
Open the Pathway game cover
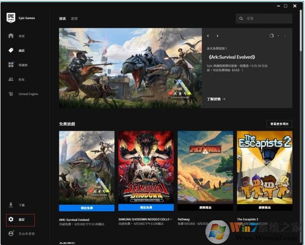coord(205,168)
